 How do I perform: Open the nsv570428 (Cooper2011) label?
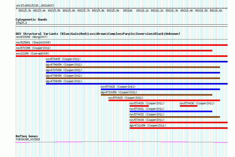click(126, 98)
